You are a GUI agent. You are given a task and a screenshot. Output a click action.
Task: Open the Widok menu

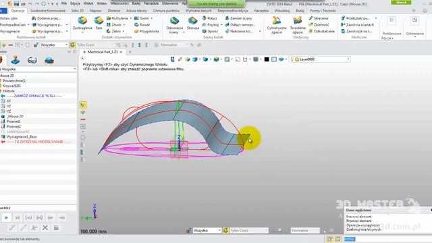88,3
